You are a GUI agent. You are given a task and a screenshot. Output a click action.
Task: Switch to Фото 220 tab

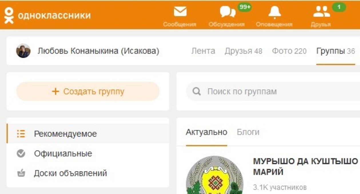click(x=289, y=51)
